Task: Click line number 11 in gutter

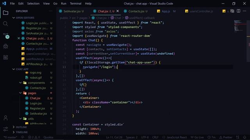Action: point(64,67)
